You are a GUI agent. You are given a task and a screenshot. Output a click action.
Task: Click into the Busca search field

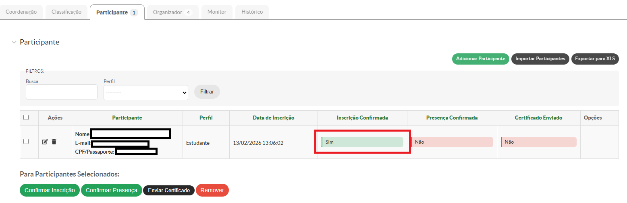click(62, 92)
